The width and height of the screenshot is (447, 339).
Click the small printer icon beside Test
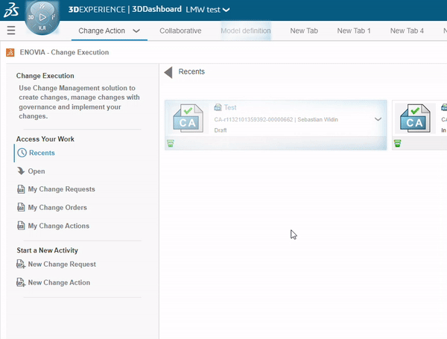pyautogui.click(x=218, y=107)
